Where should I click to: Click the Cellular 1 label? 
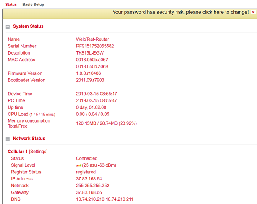[x=18, y=152]
